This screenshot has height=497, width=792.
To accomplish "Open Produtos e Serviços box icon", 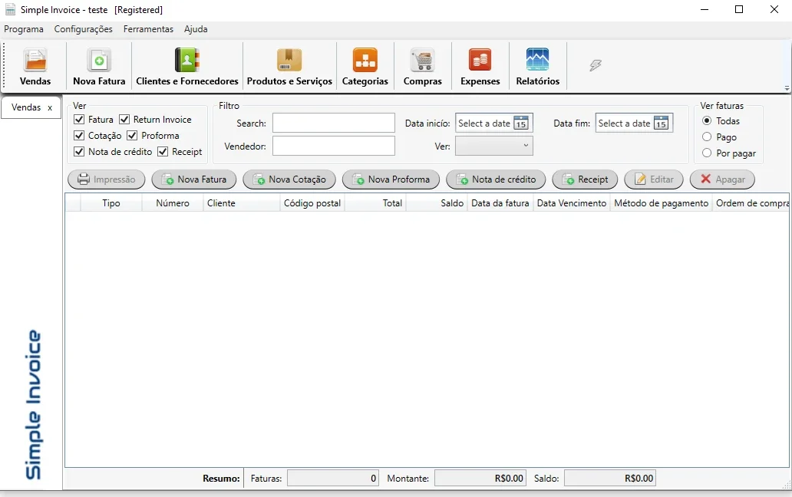I will 289,60.
